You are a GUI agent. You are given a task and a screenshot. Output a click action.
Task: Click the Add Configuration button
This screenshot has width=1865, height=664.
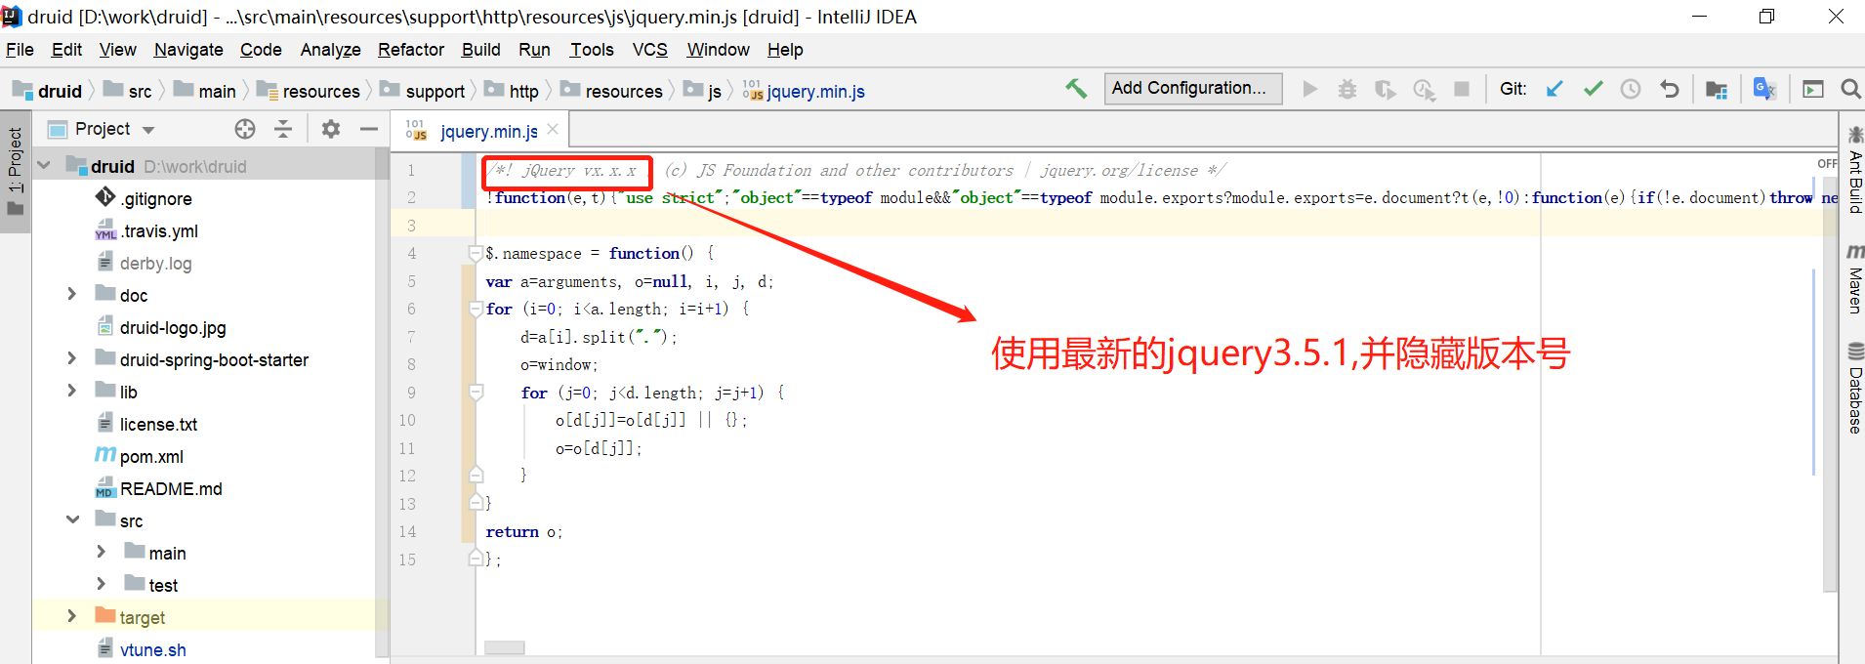coord(1192,88)
